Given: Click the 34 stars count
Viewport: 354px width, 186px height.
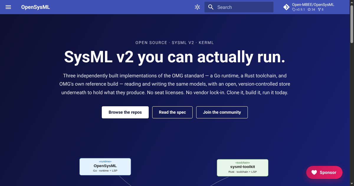Looking at the screenshot, I should (311, 9).
